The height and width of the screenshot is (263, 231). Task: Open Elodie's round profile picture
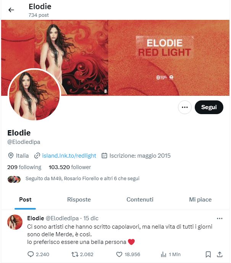tap(34, 95)
